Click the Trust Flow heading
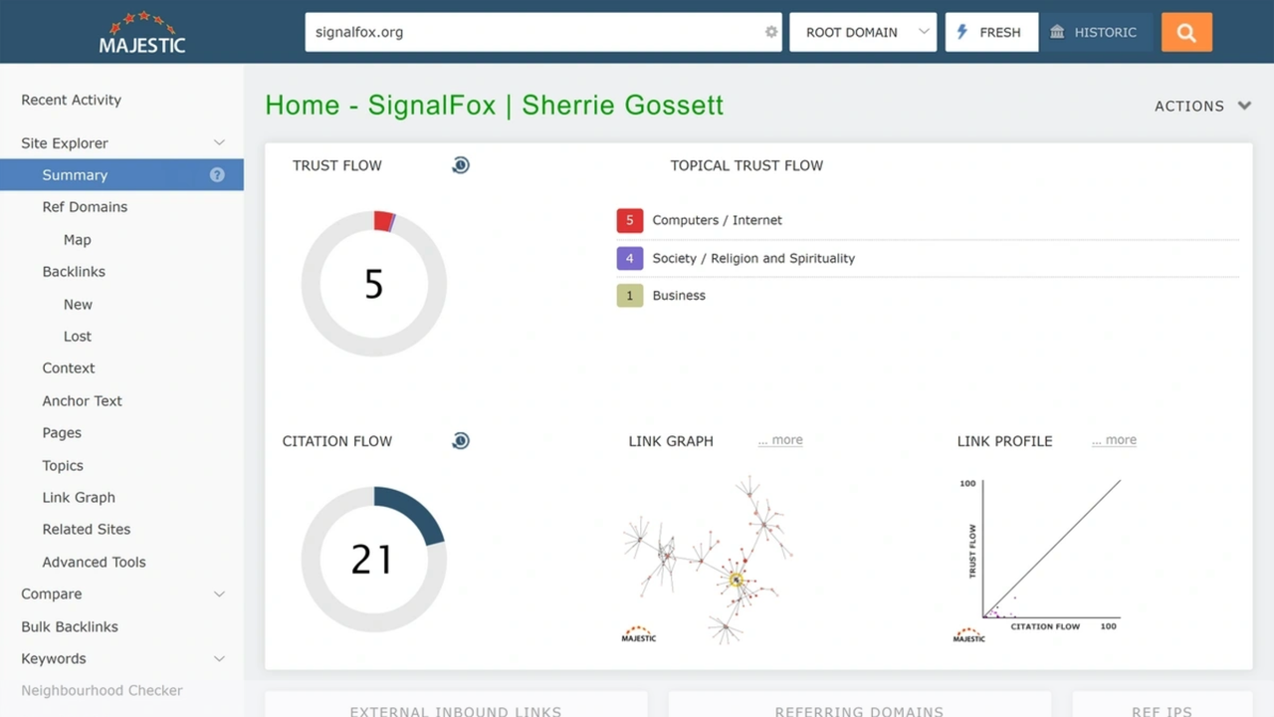Image resolution: width=1274 pixels, height=717 pixels. (x=336, y=165)
